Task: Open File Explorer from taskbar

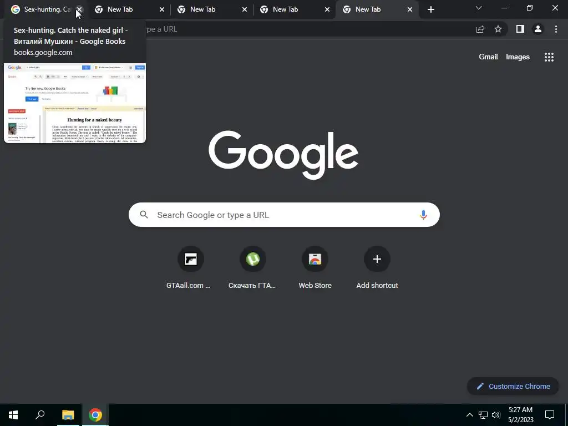Action: click(x=68, y=415)
